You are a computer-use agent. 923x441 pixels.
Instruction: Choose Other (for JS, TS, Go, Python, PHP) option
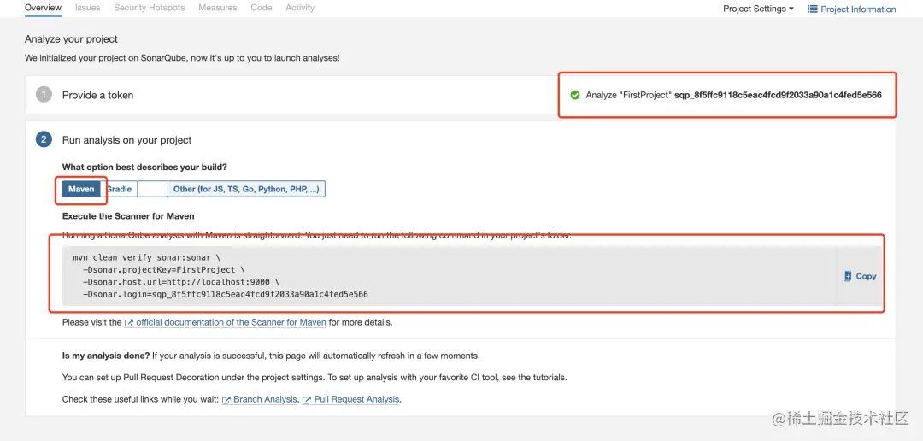coord(247,189)
